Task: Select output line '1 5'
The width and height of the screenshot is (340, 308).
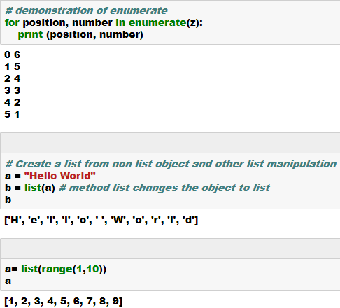Action: click(x=13, y=66)
